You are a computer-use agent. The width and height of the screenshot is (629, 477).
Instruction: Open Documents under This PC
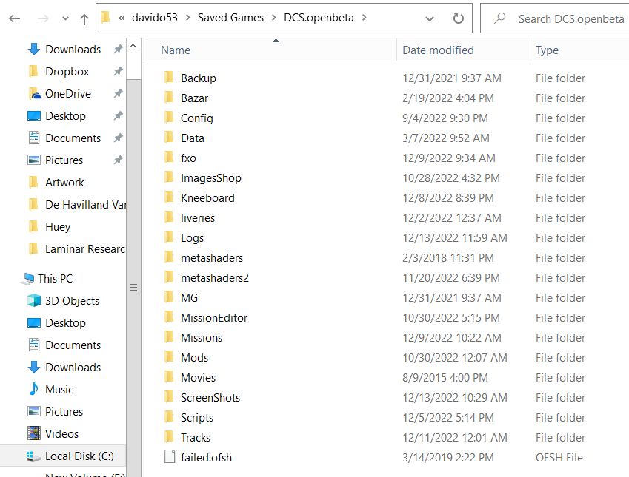tap(73, 345)
